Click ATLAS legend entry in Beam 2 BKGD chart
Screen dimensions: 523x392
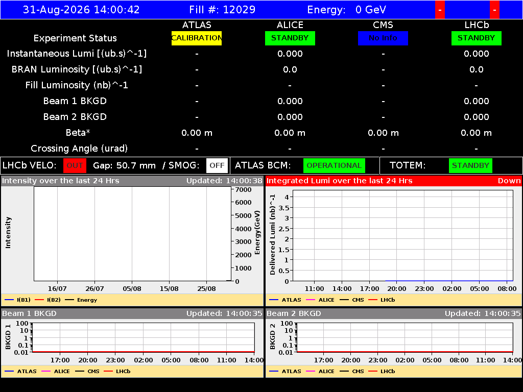(285, 371)
